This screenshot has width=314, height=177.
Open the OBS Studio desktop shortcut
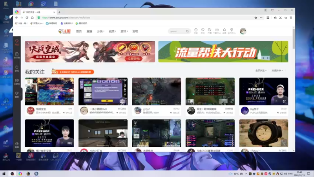(56, 157)
